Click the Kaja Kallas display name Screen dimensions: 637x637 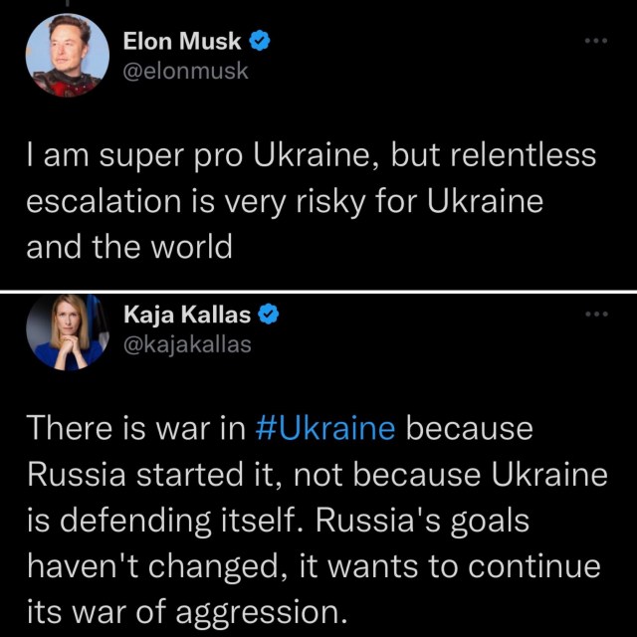(x=185, y=318)
